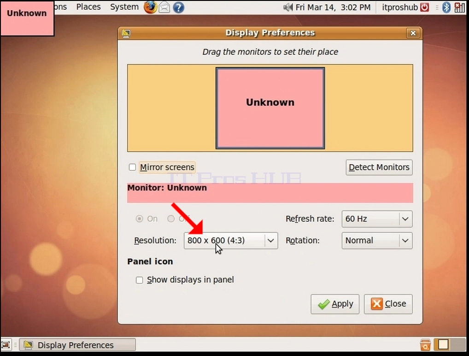This screenshot has width=469, height=356.
Task: Open the mail envelope icon in panel
Action: [164, 7]
